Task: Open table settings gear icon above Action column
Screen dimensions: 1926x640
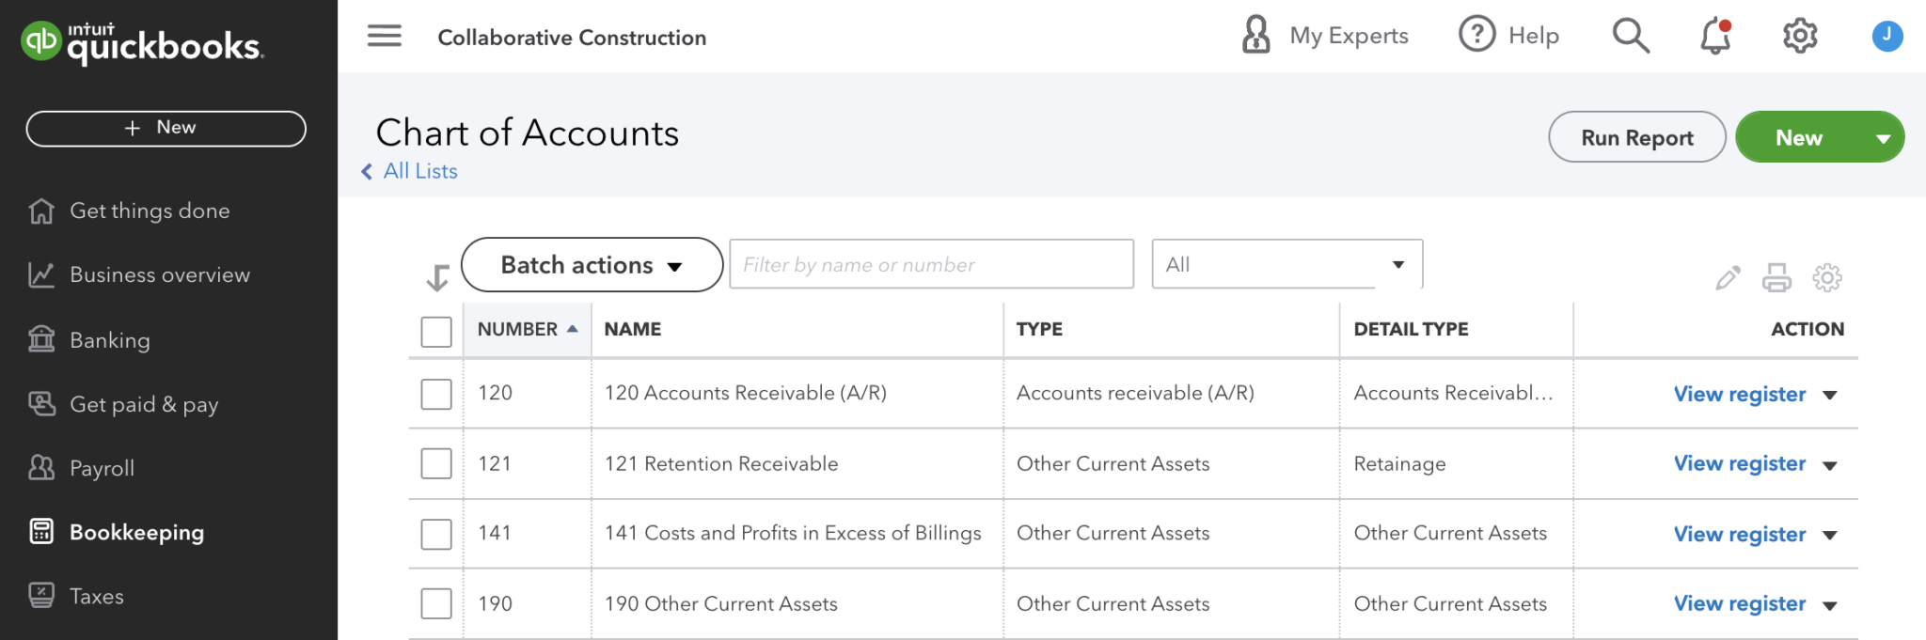Action: 1826,278
